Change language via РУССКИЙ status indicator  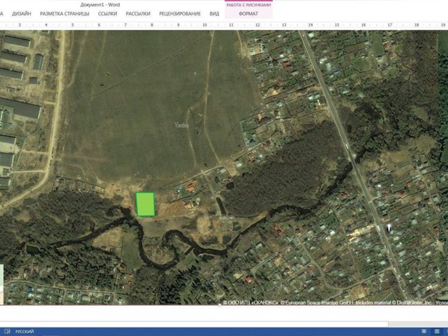25,332
